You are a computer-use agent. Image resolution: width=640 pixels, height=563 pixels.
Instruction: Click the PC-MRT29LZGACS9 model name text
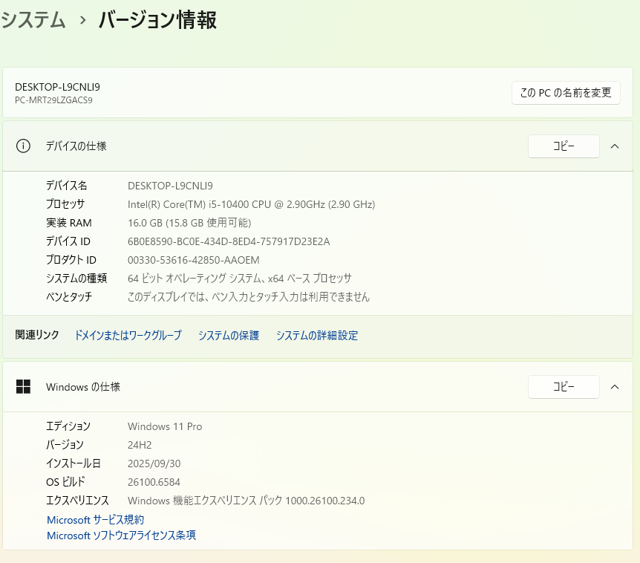tap(53, 100)
